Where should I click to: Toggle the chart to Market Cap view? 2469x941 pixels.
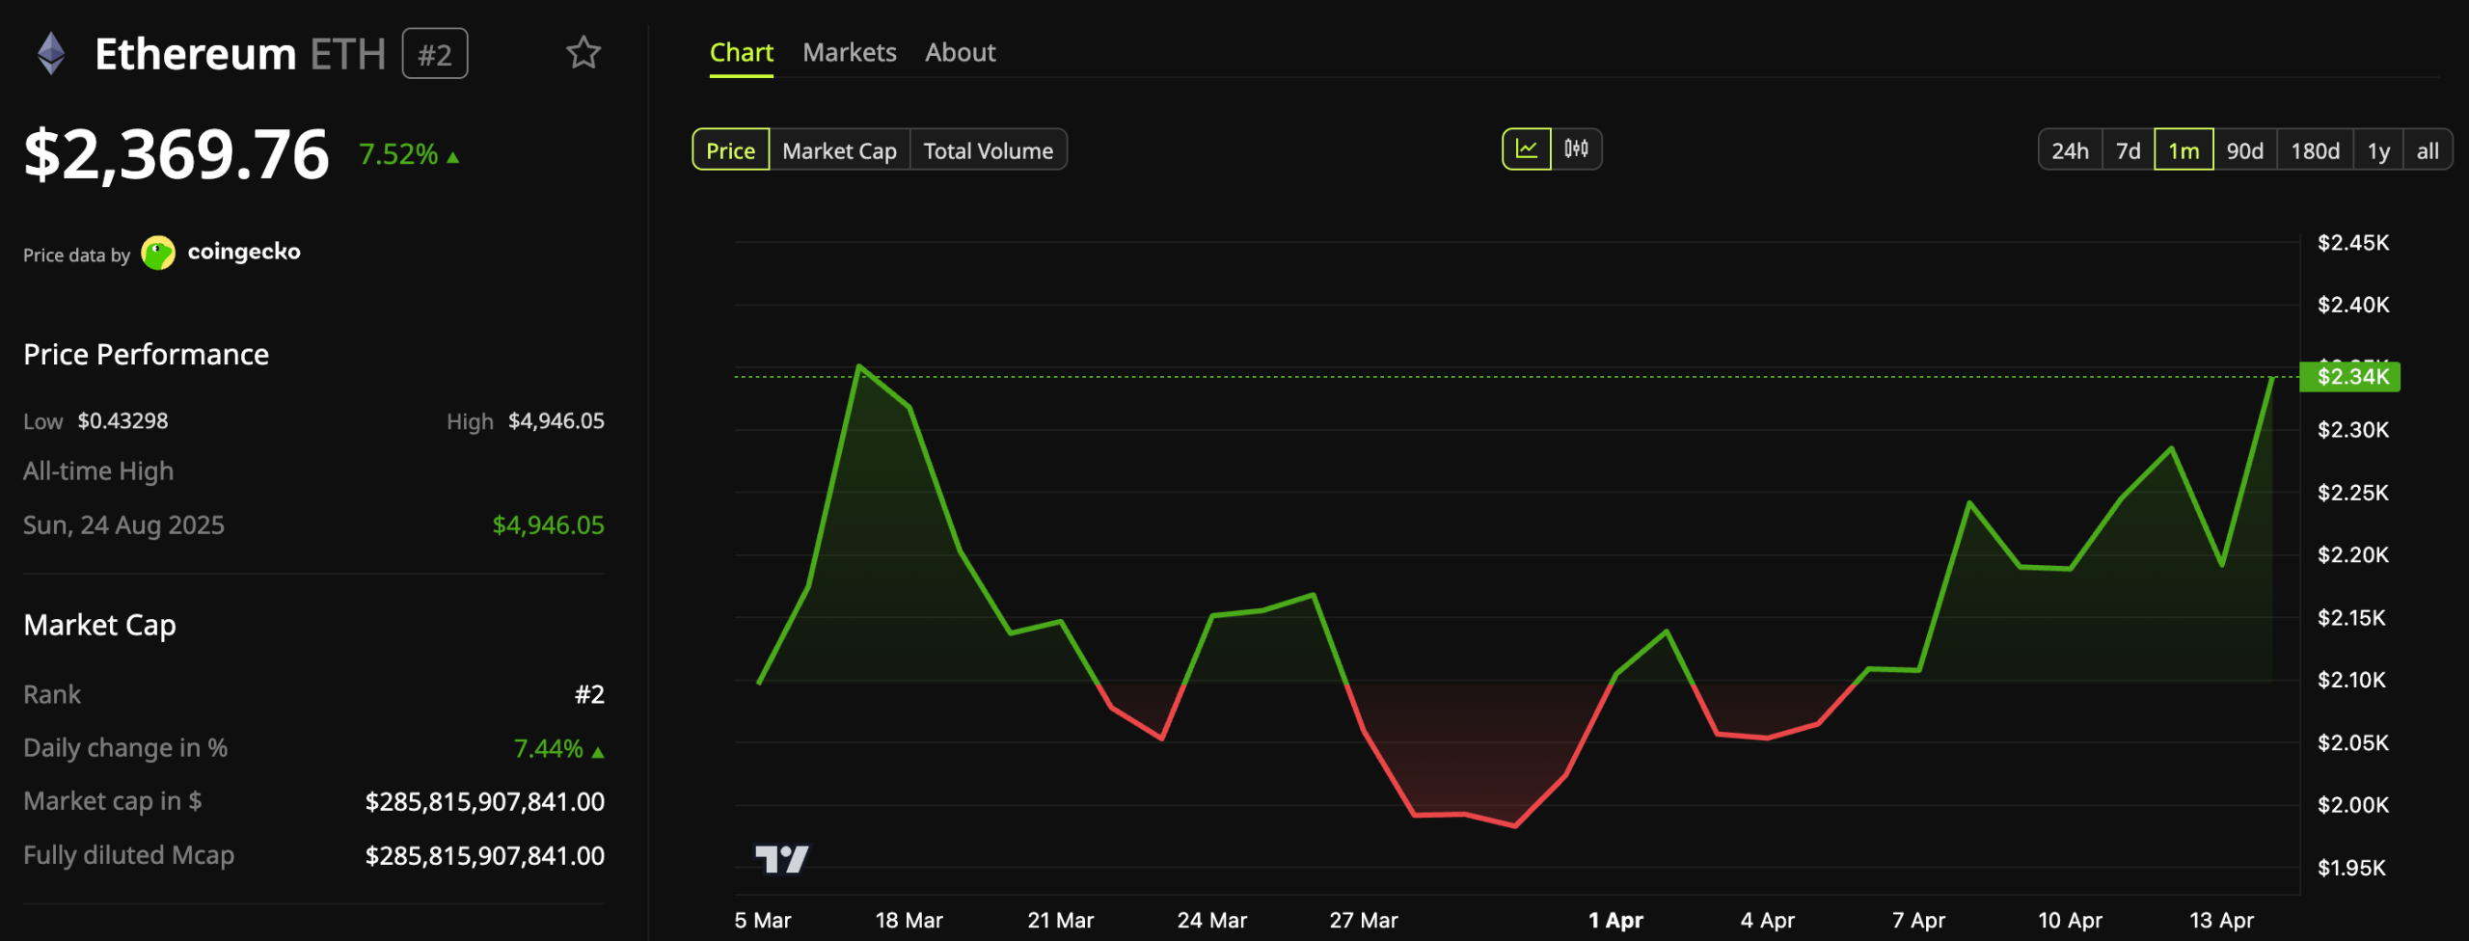(838, 150)
